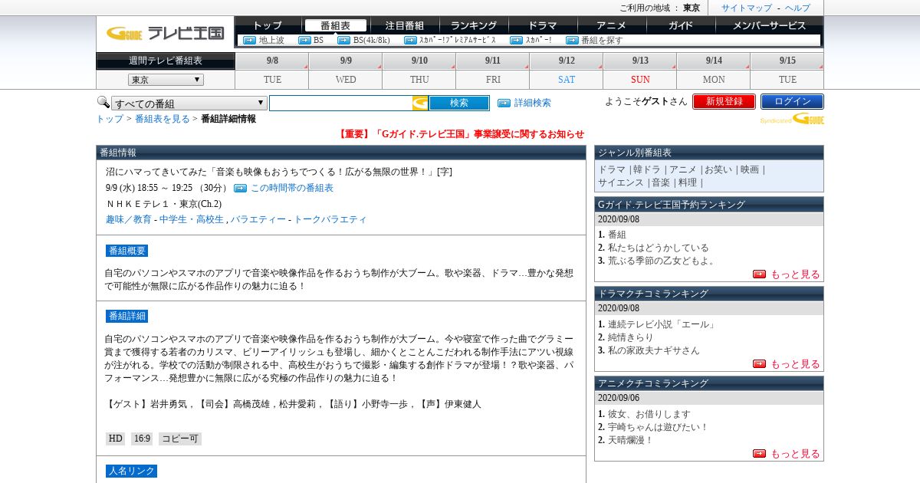Image resolution: width=920 pixels, height=483 pixels.
Task: Open 天晴爛漫! ranking entry
Action: (x=631, y=440)
